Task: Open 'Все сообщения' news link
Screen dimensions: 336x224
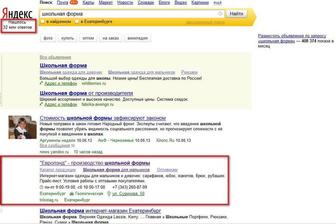Action: pos(55,145)
